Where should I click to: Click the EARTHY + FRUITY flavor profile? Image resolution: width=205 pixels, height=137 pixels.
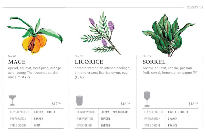(45, 112)
